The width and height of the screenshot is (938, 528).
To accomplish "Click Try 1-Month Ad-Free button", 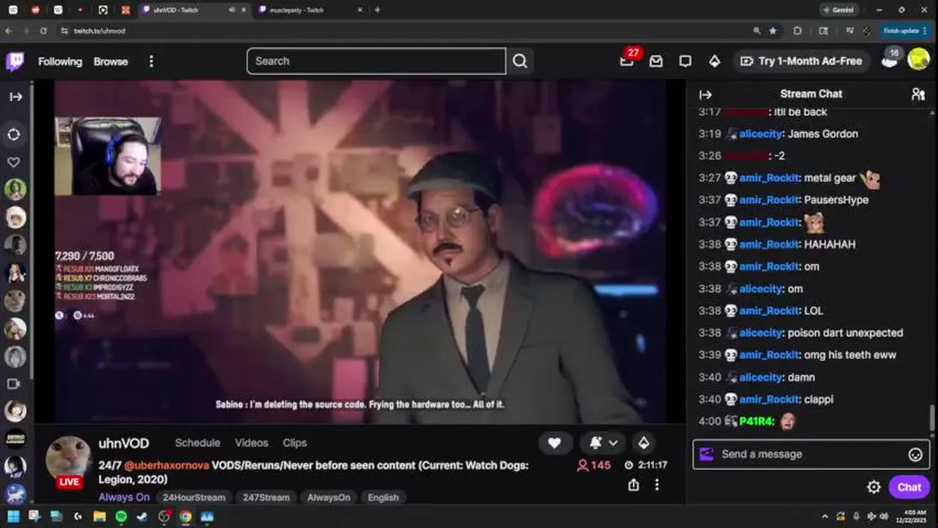I will 801,62.
